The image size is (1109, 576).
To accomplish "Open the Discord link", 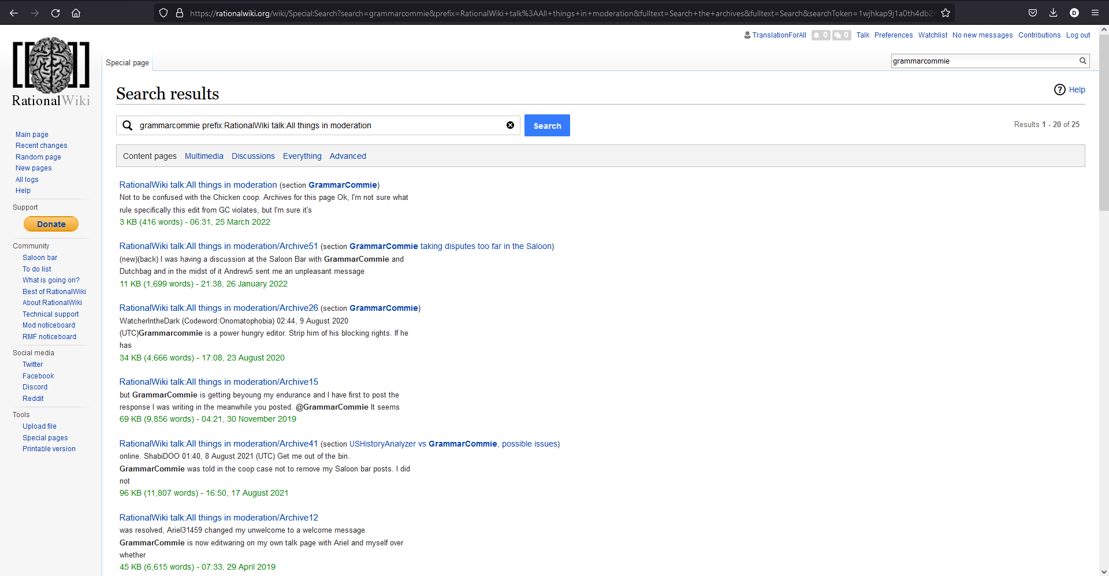I will [x=35, y=387].
